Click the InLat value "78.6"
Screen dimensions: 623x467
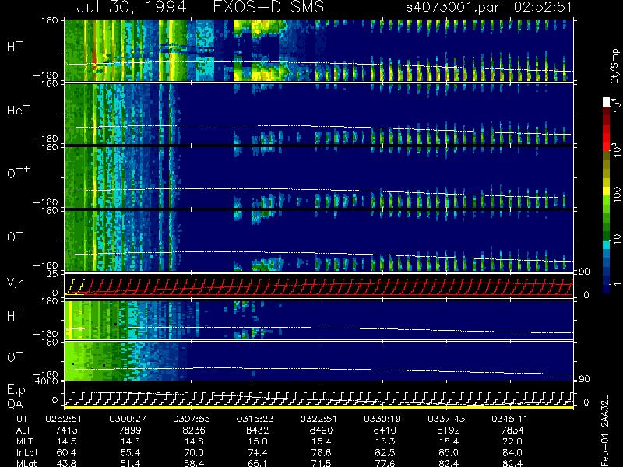pyautogui.click(x=321, y=452)
